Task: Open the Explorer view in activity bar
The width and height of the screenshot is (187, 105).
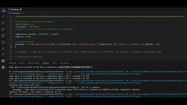Action: 3,10
